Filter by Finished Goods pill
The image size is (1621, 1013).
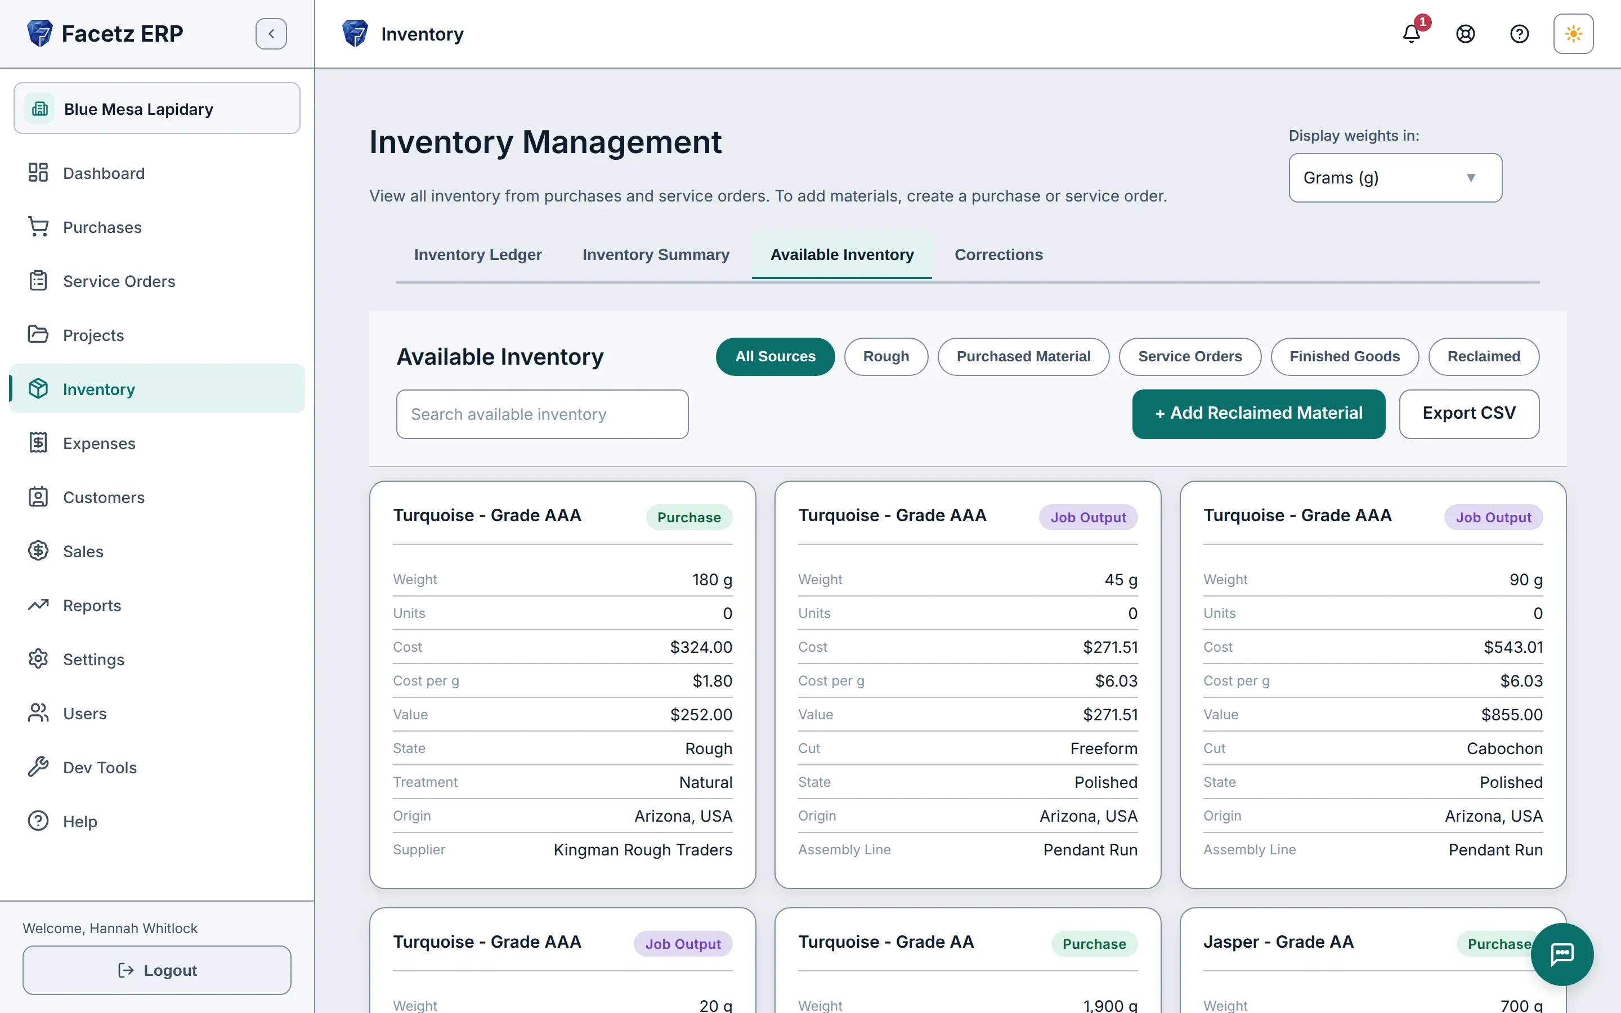[x=1344, y=356]
